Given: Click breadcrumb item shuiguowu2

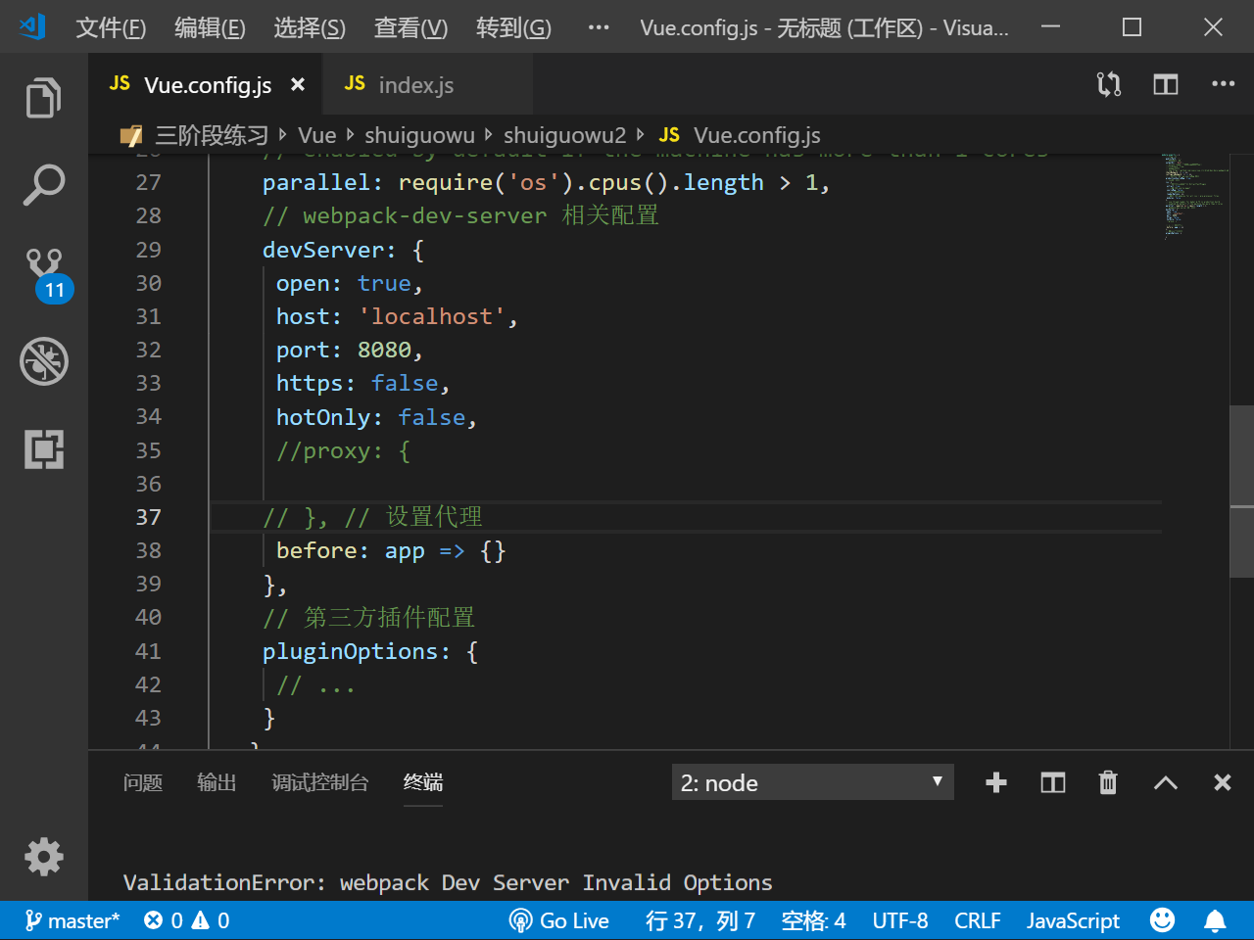Looking at the screenshot, I should pos(564,135).
